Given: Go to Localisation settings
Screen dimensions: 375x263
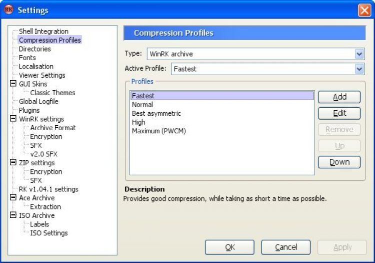Looking at the screenshot, I should tap(36, 66).
